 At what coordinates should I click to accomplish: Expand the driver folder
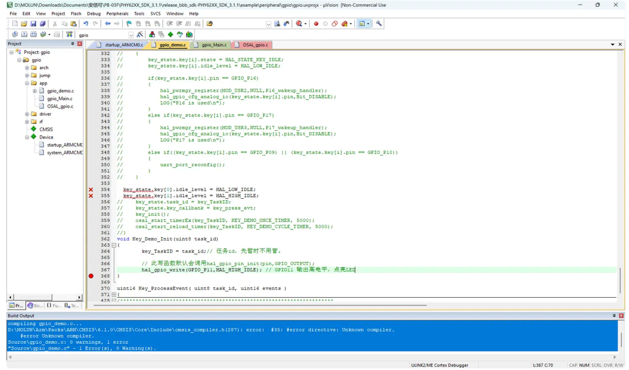pos(27,114)
